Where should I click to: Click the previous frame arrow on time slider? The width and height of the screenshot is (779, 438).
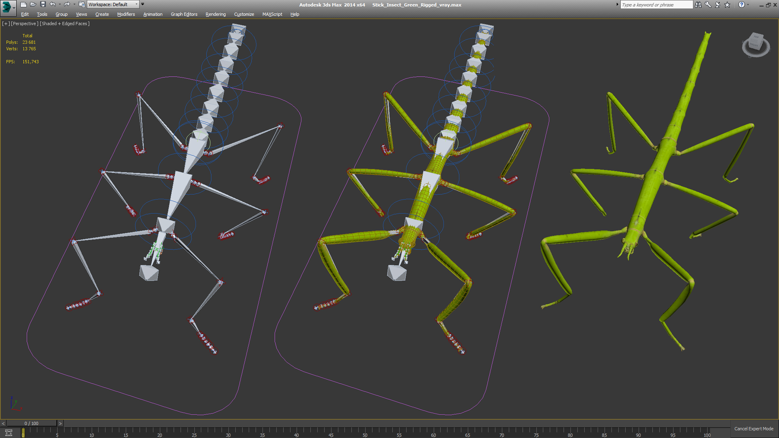point(3,423)
